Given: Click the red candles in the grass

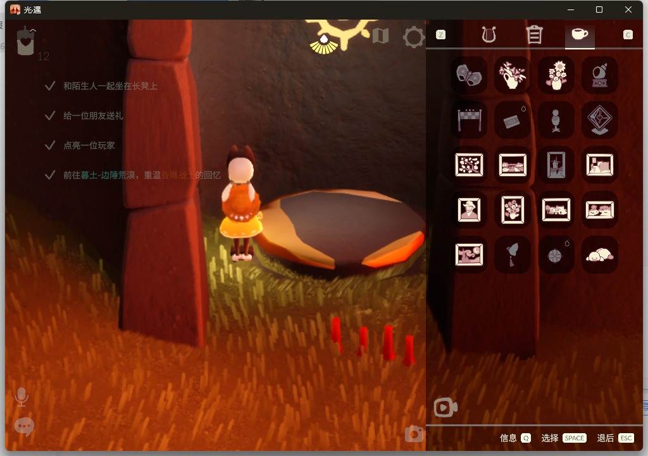Looking at the screenshot, I should [x=373, y=341].
